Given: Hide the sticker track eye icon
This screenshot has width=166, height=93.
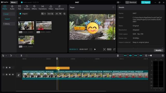Looking at the screenshot, I should point(10,68).
